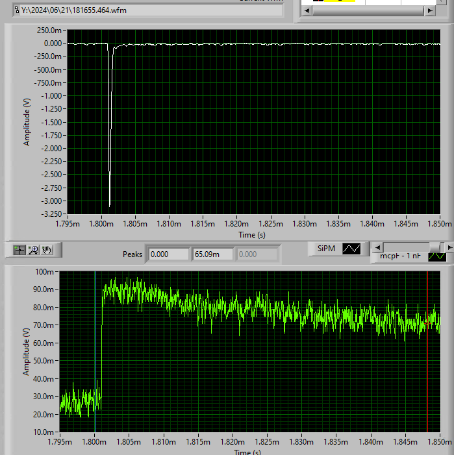Viewport: 454px width, 455px height.
Task: Click the SiPM plot legend line-style icon
Action: coord(351,249)
